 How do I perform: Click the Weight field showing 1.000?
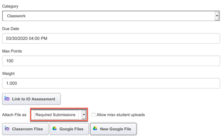pyautogui.click(x=111, y=83)
